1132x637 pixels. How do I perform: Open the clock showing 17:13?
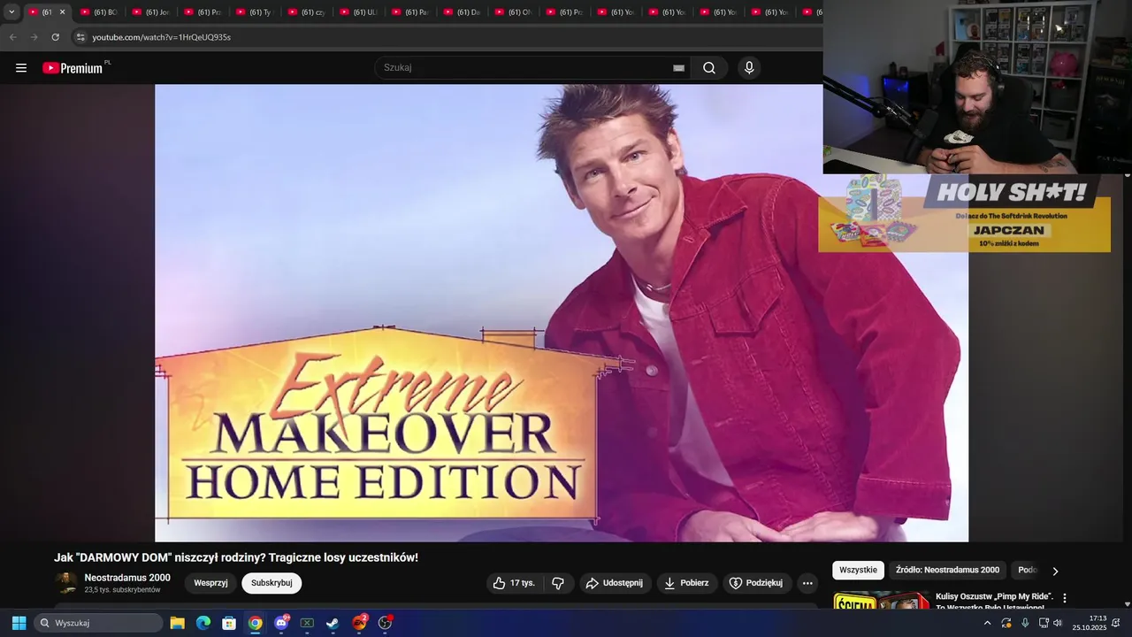tap(1090, 623)
